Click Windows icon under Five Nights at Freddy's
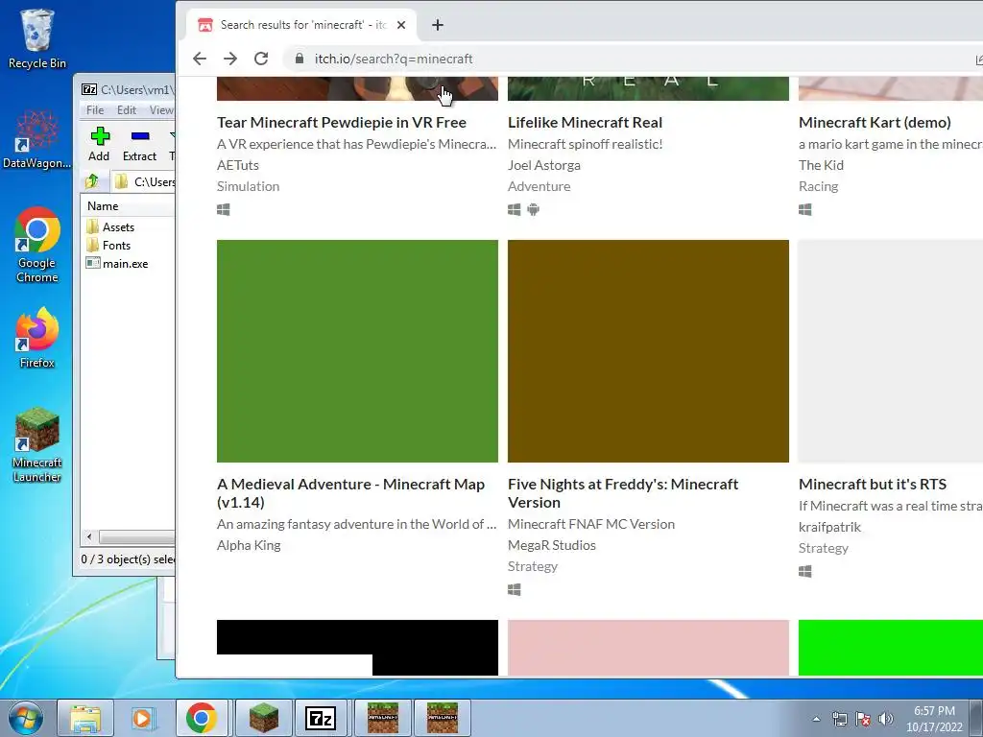Screen dimensions: 983x737 [x=515, y=590]
